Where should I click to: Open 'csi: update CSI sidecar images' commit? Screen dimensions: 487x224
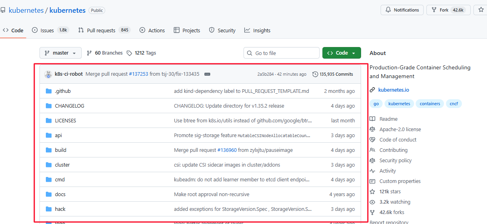[227, 165]
